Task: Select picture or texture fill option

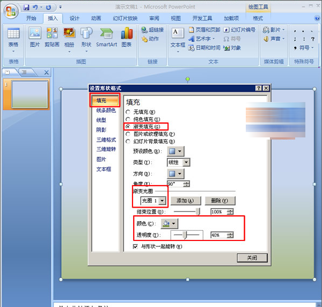Action: click(x=150, y=134)
